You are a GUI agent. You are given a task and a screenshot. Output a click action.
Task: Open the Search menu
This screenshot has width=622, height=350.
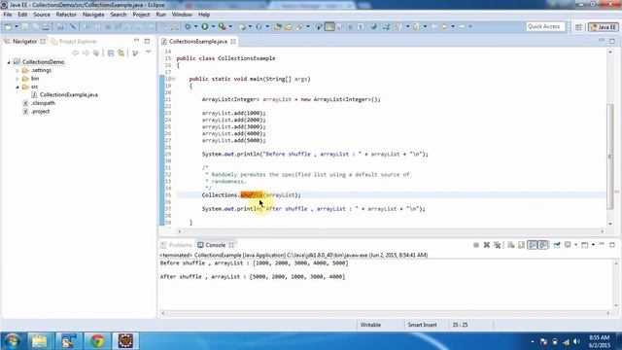click(x=119, y=15)
